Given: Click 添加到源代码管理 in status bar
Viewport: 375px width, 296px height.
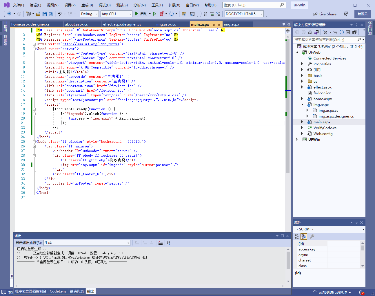Looking at the screenshot, I should [x=332, y=292].
